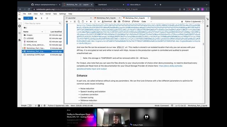Copy the selected cell

(79, 22)
